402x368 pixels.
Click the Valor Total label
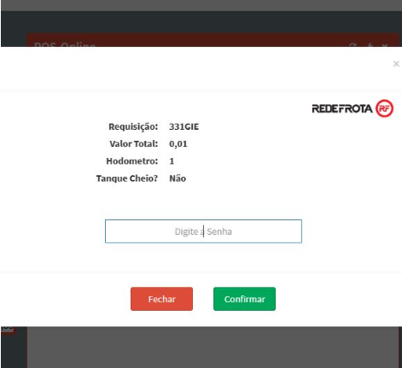(x=134, y=144)
